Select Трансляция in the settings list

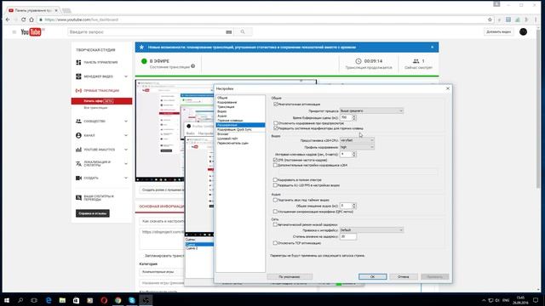[x=226, y=107]
